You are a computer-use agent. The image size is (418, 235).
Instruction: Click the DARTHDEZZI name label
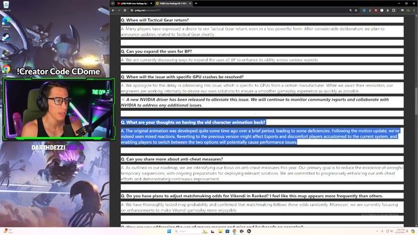(48, 148)
